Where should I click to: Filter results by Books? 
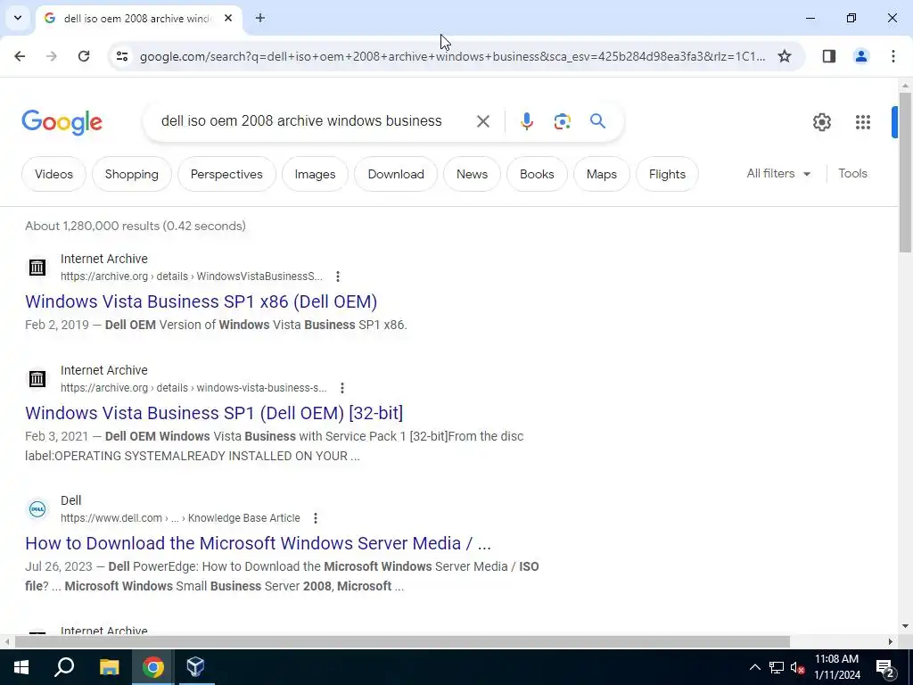(x=537, y=174)
